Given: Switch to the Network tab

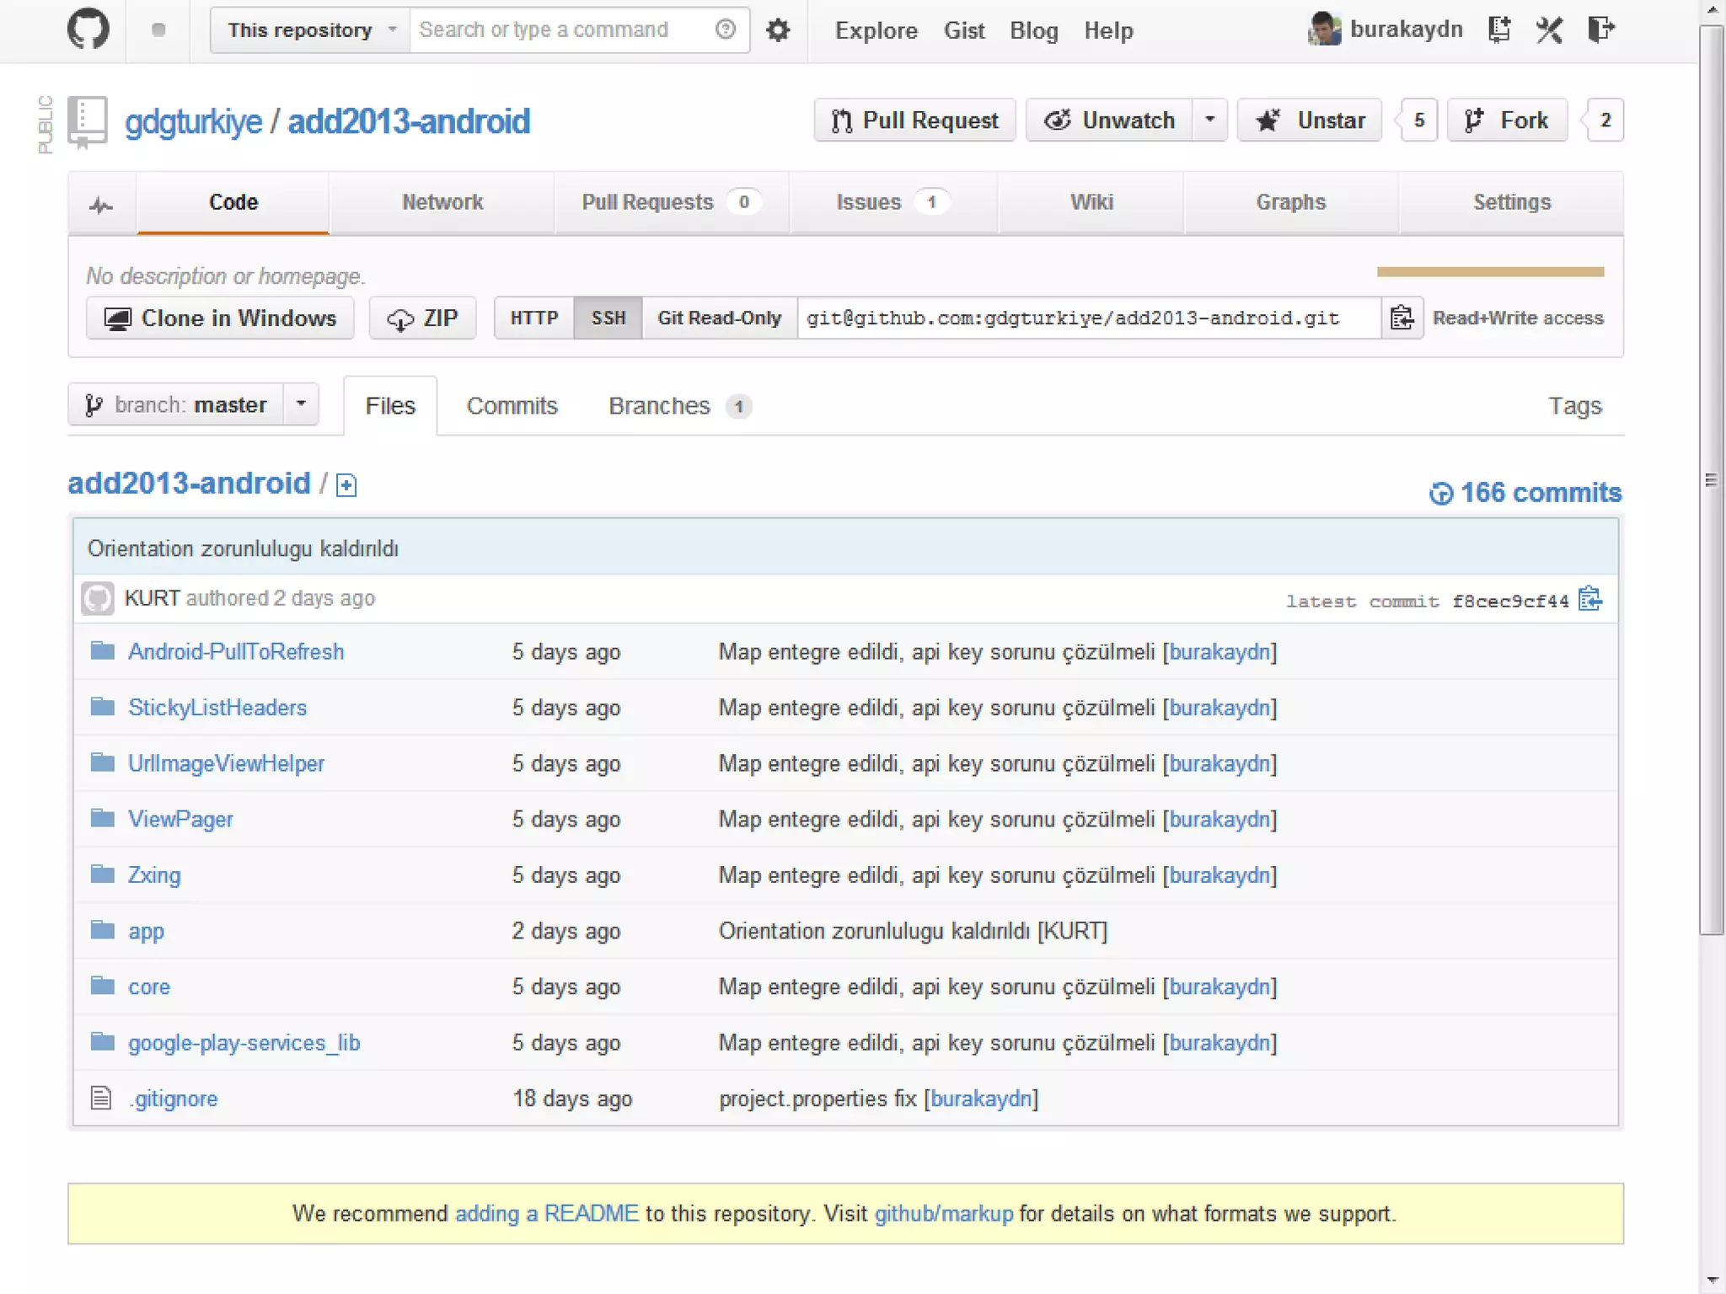Looking at the screenshot, I should coord(442,202).
